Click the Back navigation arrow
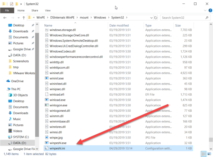 [x=5, y=18]
